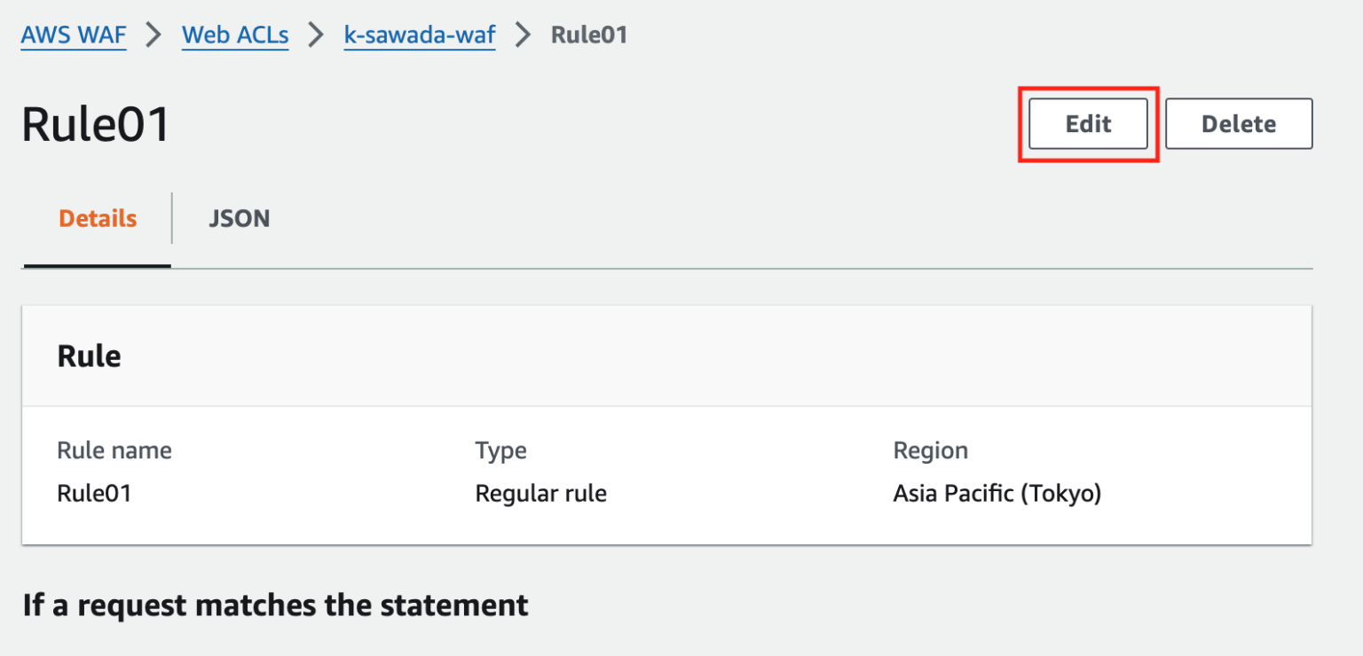Navigate to Web ACLs via breadcrumb
Screen dimensions: 1363x656
coord(234,35)
